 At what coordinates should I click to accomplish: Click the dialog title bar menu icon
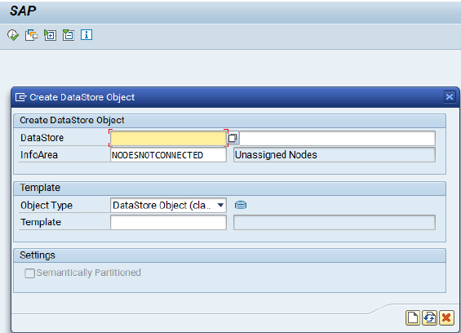tap(20, 97)
